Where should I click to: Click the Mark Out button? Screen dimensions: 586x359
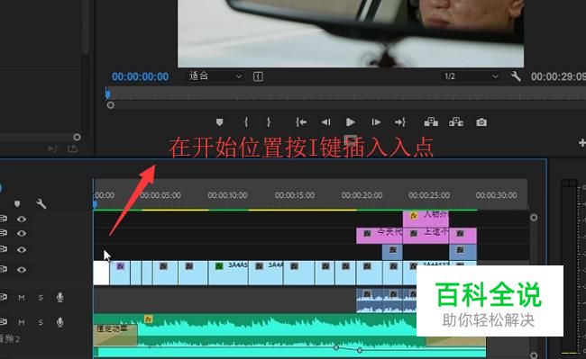pos(269,121)
